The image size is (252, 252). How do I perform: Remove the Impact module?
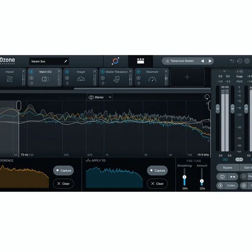click(23, 71)
